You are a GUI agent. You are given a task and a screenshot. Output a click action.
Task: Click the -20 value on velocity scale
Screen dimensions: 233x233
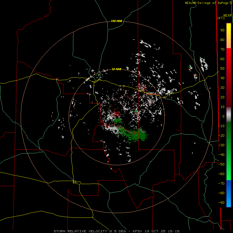click(221, 136)
